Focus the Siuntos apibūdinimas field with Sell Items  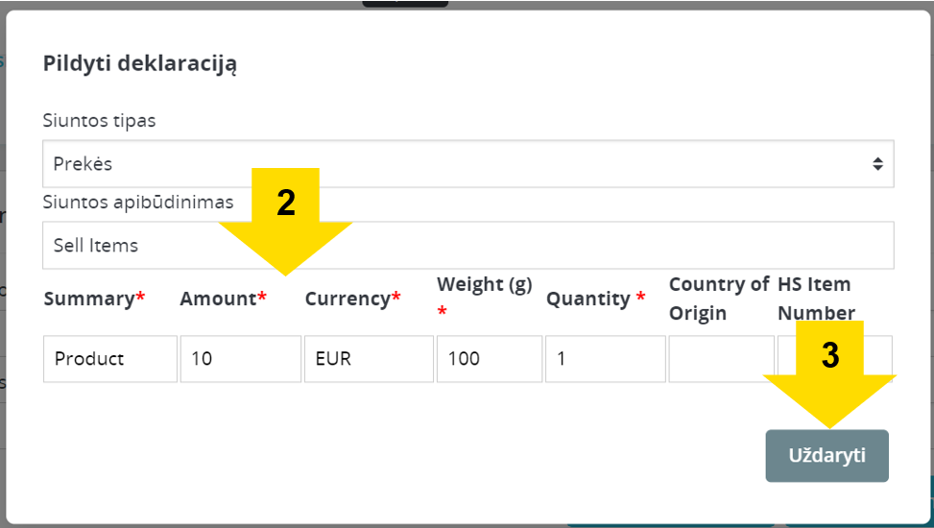point(467,245)
